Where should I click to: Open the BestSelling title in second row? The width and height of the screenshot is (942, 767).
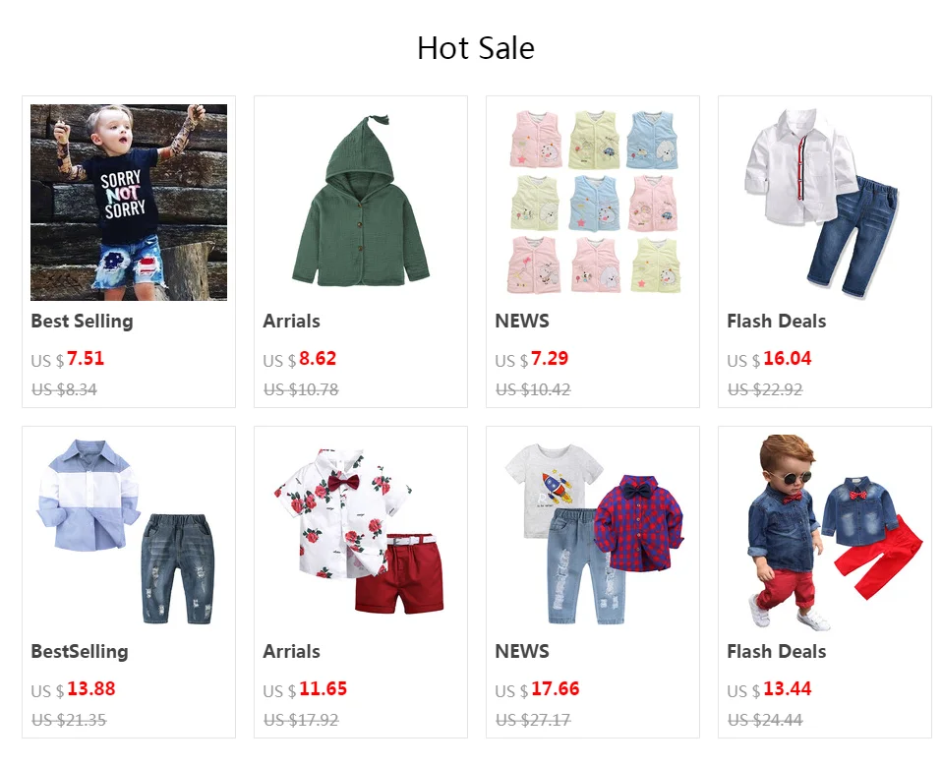click(80, 652)
